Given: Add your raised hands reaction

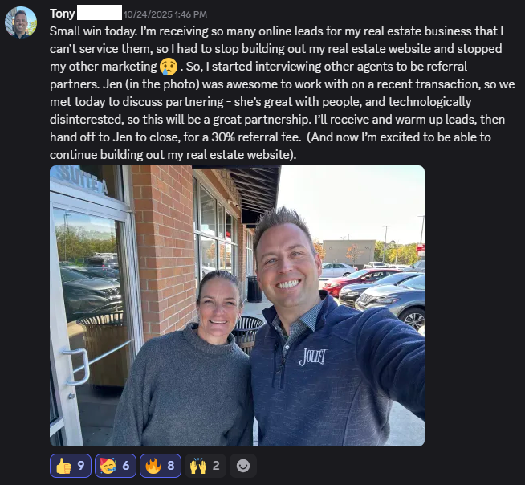Looking at the screenshot, I should click(206, 465).
